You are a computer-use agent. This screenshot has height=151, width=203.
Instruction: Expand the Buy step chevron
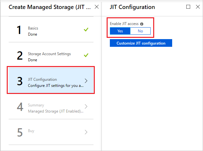86,132
